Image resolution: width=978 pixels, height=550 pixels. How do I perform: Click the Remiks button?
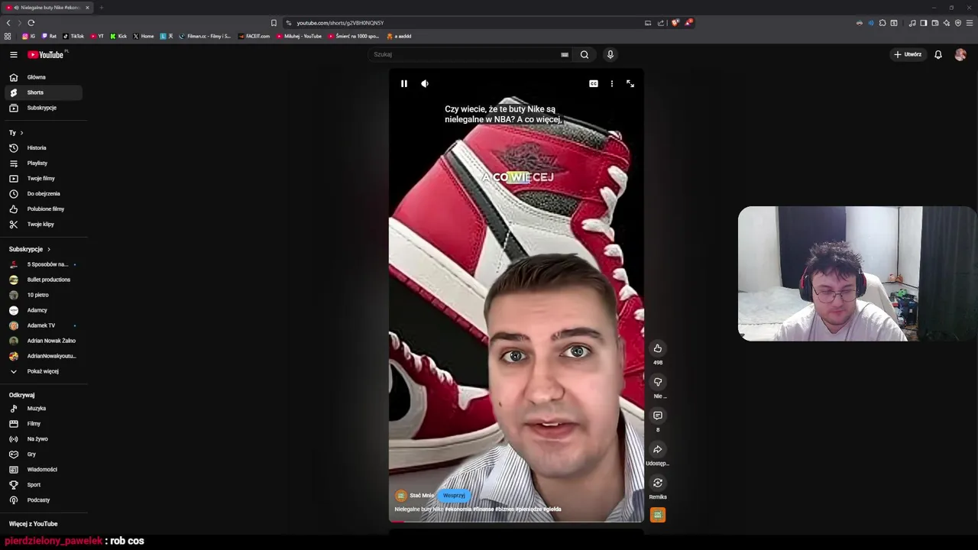pyautogui.click(x=658, y=483)
